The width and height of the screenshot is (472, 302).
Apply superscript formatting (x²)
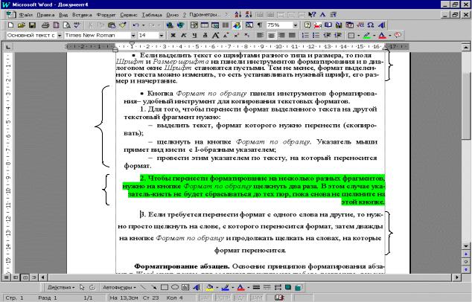coord(237,36)
